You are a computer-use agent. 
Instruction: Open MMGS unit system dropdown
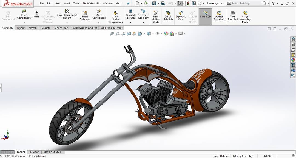tap(277, 156)
